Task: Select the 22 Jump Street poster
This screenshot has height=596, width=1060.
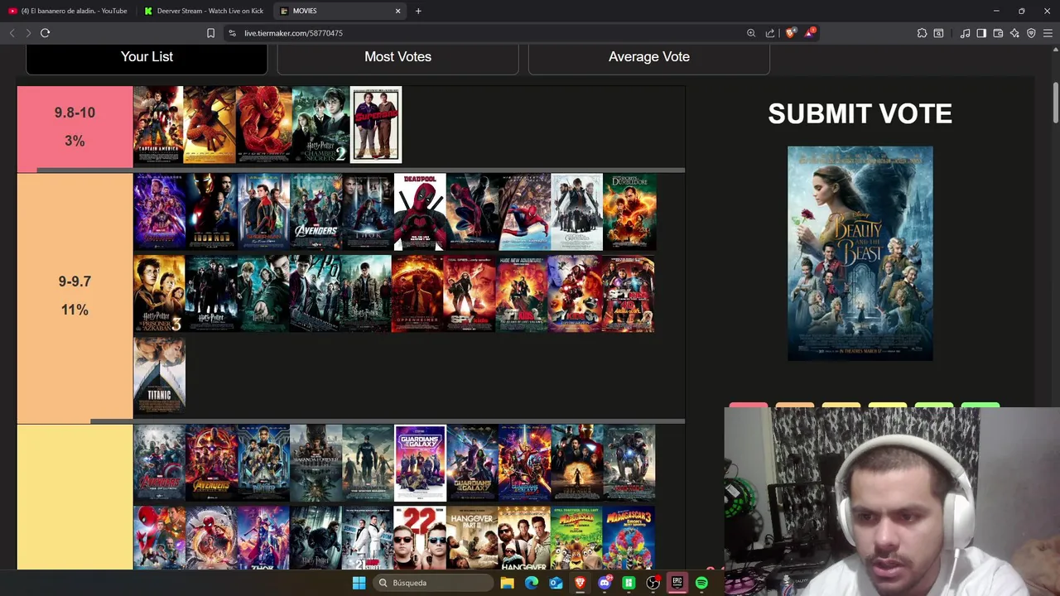Action: point(420,538)
